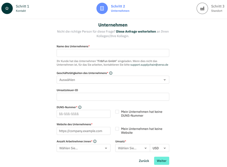Click the Weiter button
227x167 pixels.
[162, 161]
